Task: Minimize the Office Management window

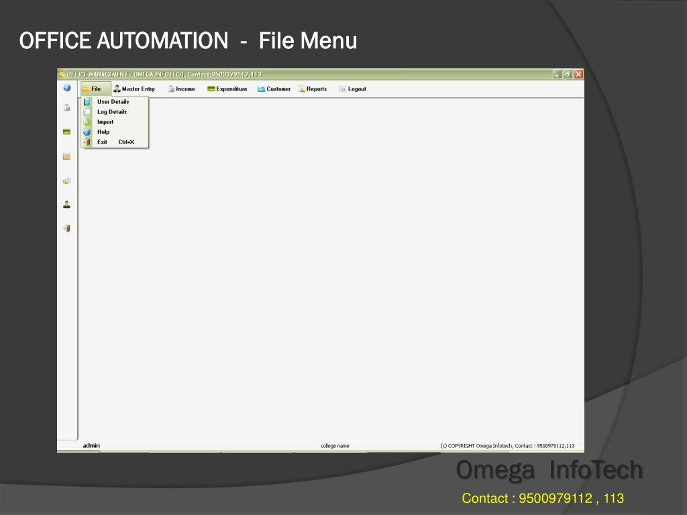Action: (558, 74)
